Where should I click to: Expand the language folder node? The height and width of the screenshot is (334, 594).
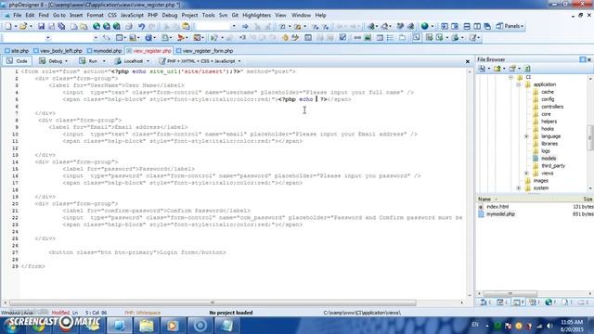pyautogui.click(x=526, y=136)
